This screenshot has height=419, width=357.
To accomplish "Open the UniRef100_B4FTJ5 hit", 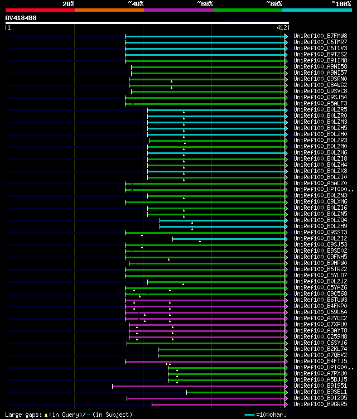I will point(320,362).
